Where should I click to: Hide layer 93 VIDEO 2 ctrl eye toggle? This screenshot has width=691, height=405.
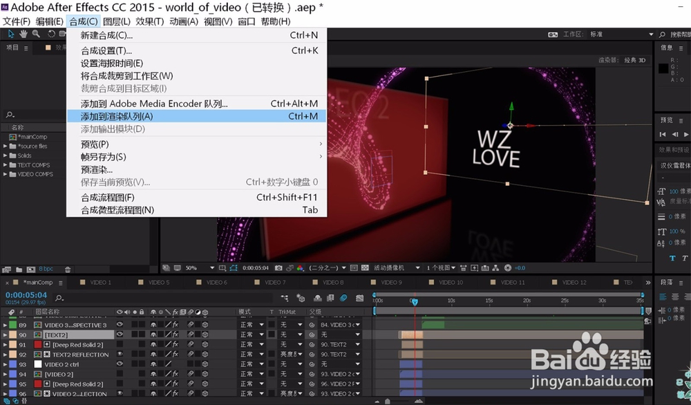(120, 364)
